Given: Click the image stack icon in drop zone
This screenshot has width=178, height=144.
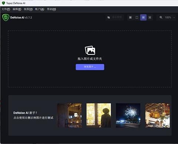Looking at the screenshot, I should 90,50.
